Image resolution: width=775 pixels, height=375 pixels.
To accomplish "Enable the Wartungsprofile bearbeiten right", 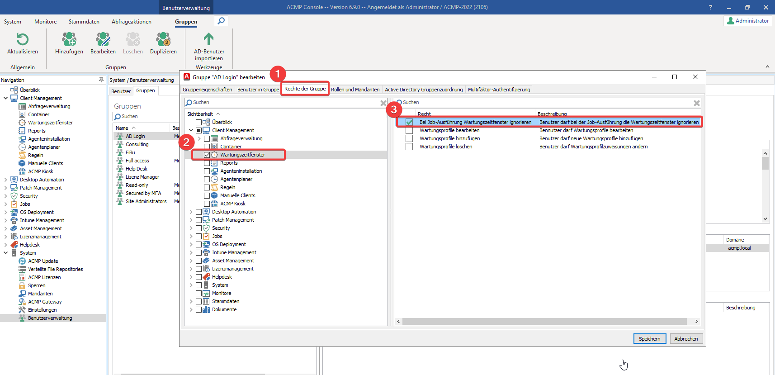I will [x=409, y=130].
